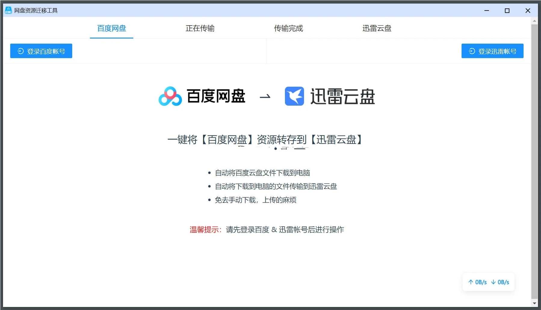This screenshot has width=541, height=310.
Task: Click the login icon on 登录迅雷帐号 button
Action: (471, 51)
